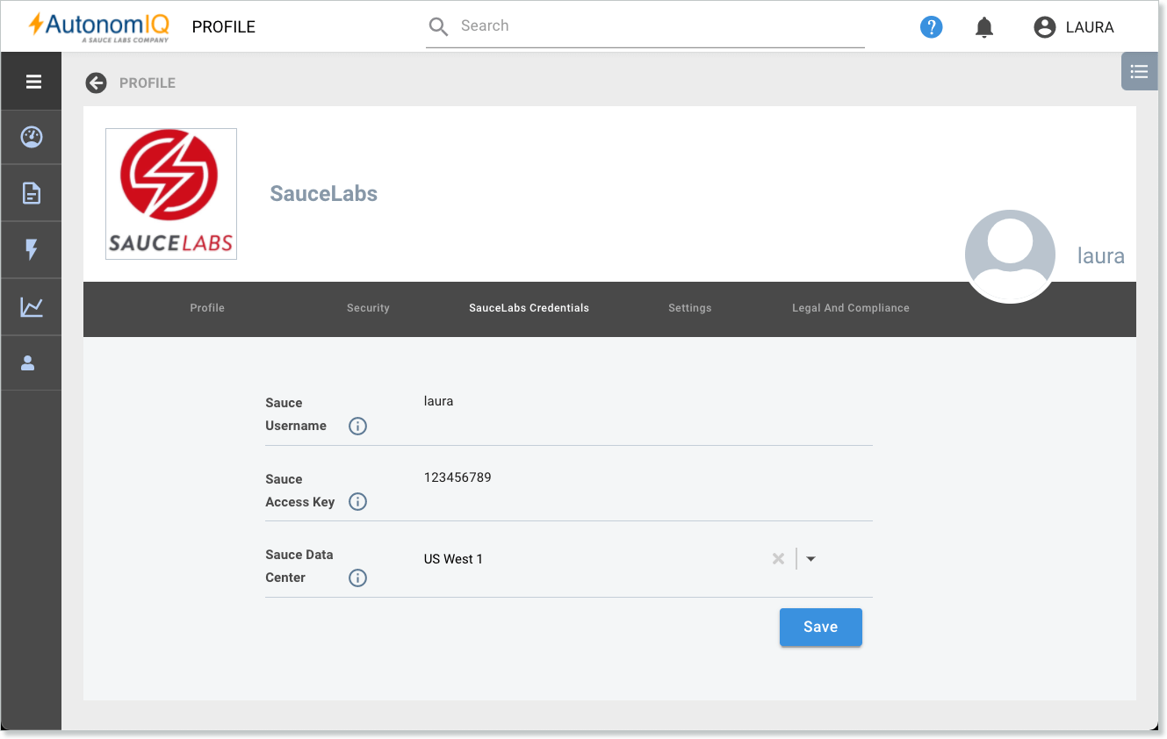Switch to the Profile tab
1167x739 pixels.
pos(207,308)
